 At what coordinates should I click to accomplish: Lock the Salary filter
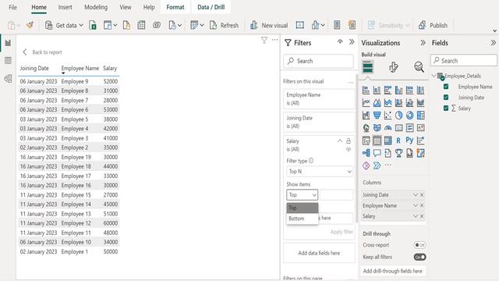click(x=349, y=140)
